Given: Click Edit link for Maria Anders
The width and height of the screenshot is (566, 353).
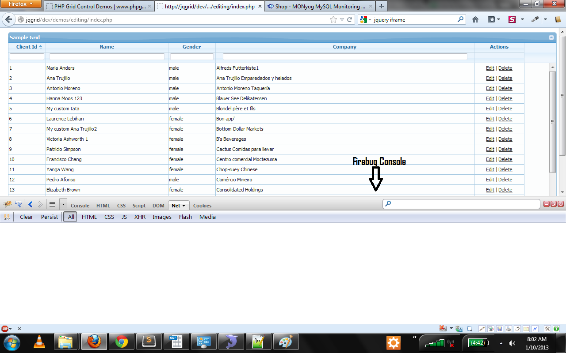Looking at the screenshot, I should point(490,68).
